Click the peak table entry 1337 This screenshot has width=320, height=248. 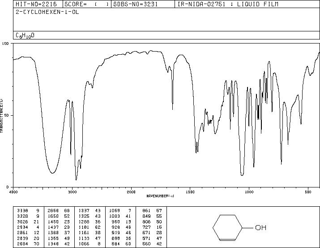(x=84, y=211)
